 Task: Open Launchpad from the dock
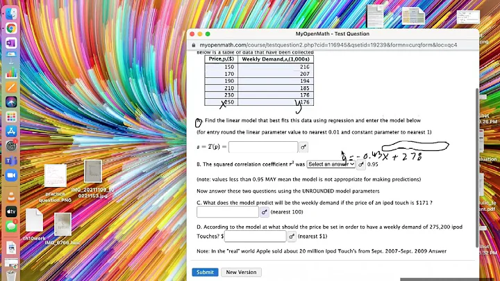[x=11, y=117]
